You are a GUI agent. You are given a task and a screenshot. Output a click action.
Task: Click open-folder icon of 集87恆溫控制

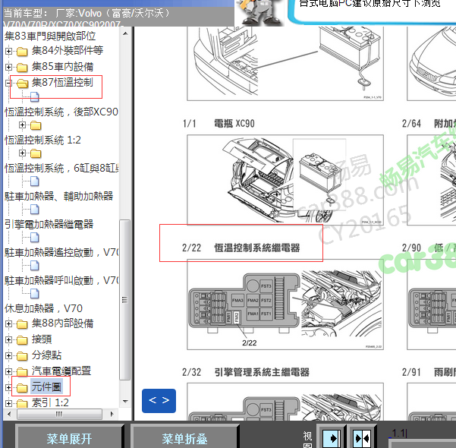tap(22, 84)
